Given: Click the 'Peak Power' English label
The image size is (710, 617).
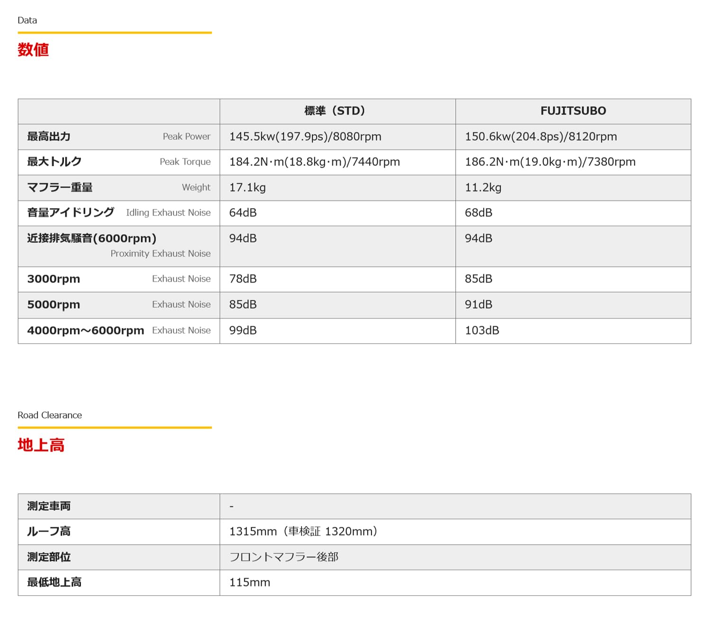Looking at the screenshot, I should (x=186, y=136).
